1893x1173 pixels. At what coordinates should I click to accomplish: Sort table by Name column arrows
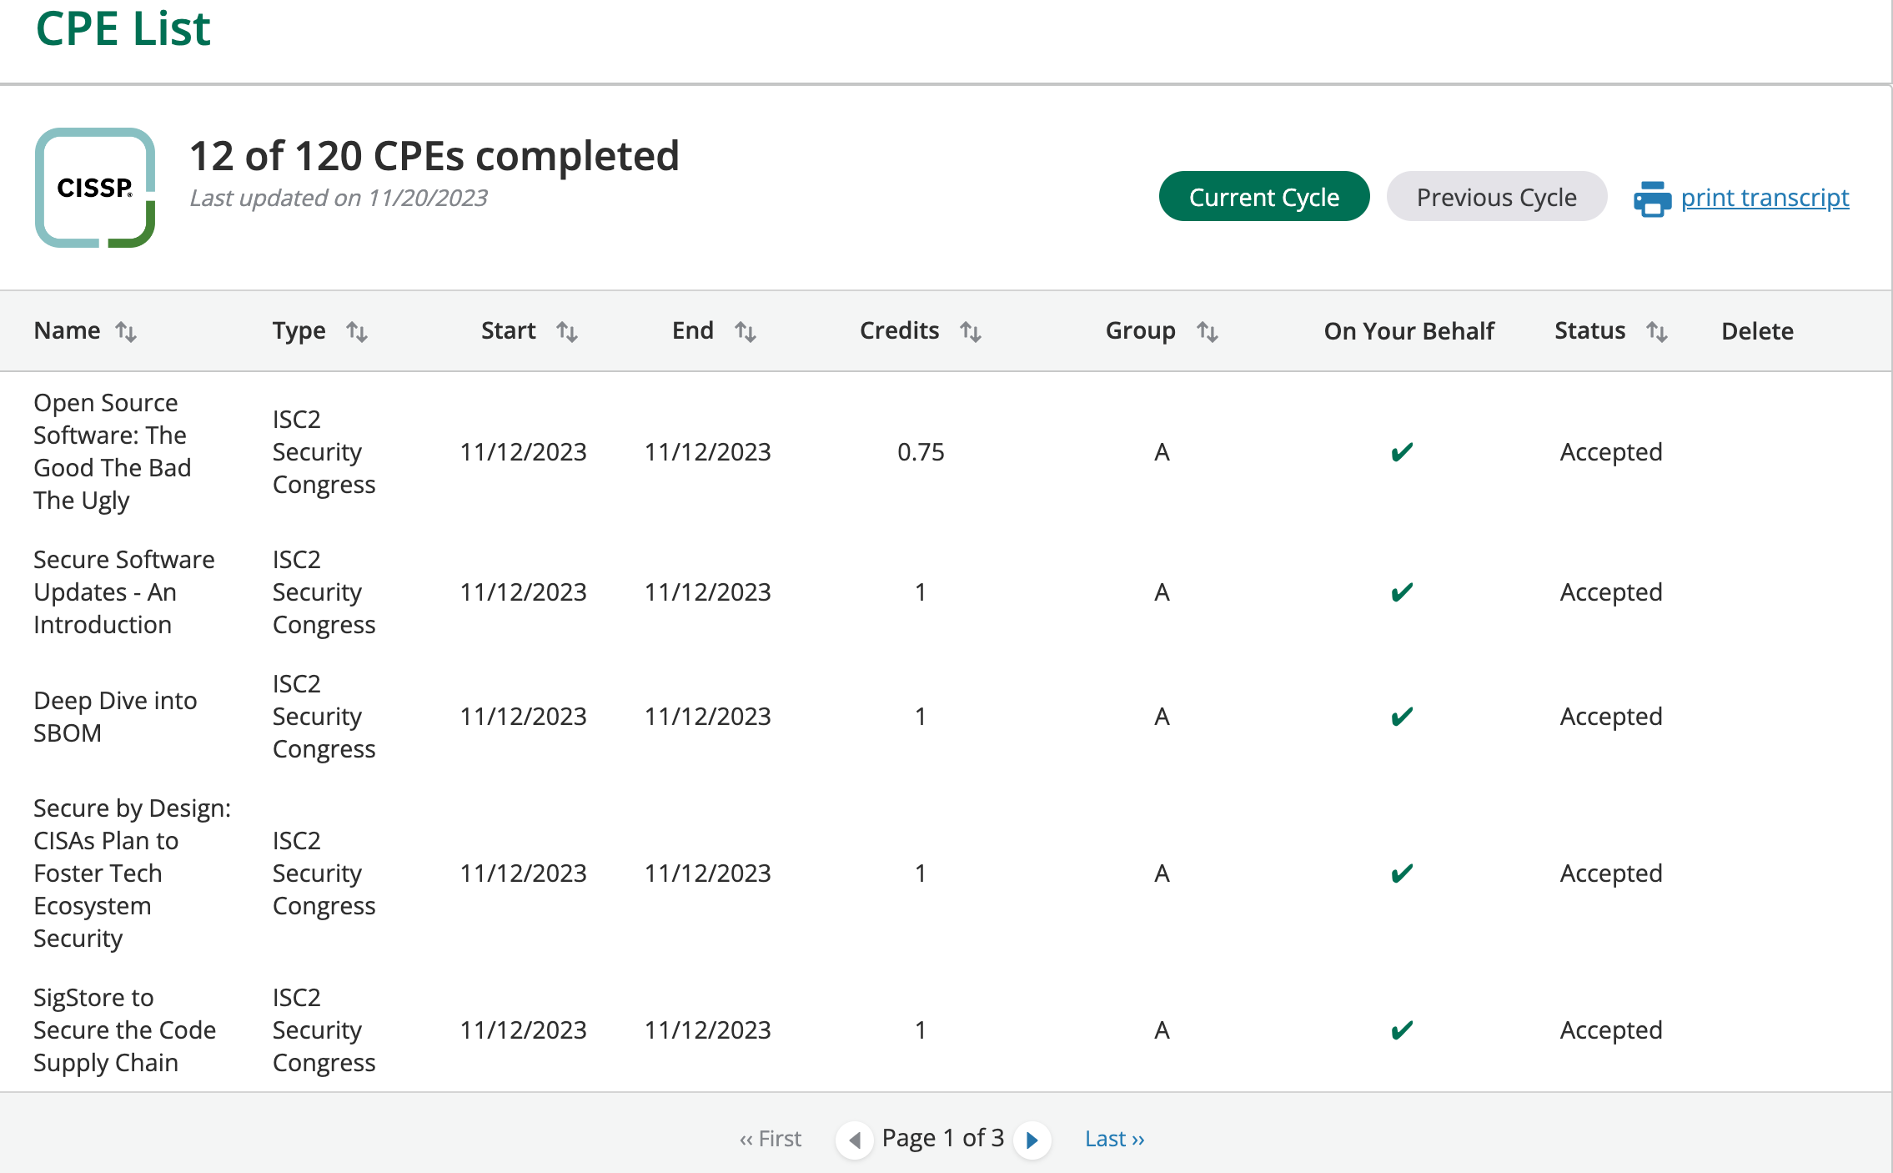126,331
